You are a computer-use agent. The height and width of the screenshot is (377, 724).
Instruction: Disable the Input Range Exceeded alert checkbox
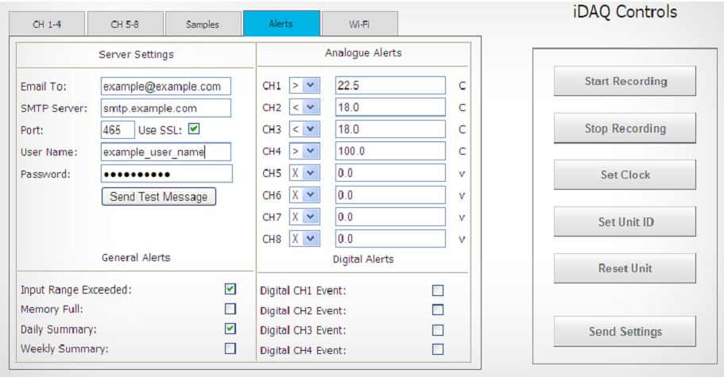coord(230,289)
